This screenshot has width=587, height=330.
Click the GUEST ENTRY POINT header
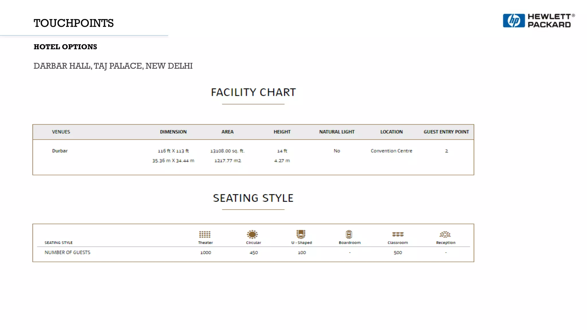tap(446, 132)
